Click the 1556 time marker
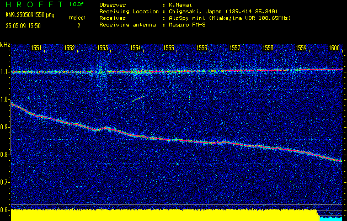Image resolution: width=347 pixels, height=221 pixels. coord(201,48)
